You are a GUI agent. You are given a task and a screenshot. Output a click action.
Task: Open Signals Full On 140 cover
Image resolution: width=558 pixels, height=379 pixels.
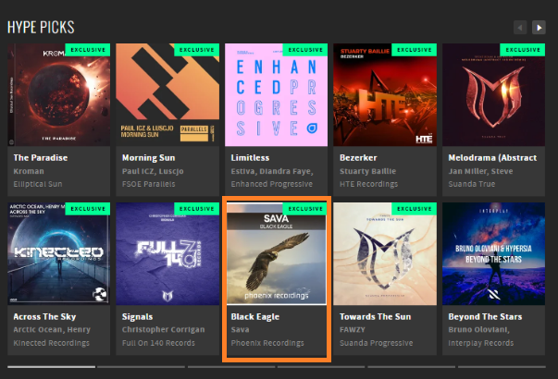click(167, 253)
